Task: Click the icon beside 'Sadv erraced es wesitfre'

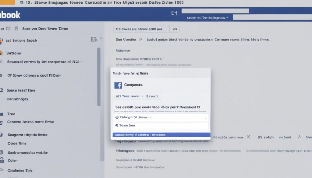Action: pyautogui.click(x=2, y=152)
